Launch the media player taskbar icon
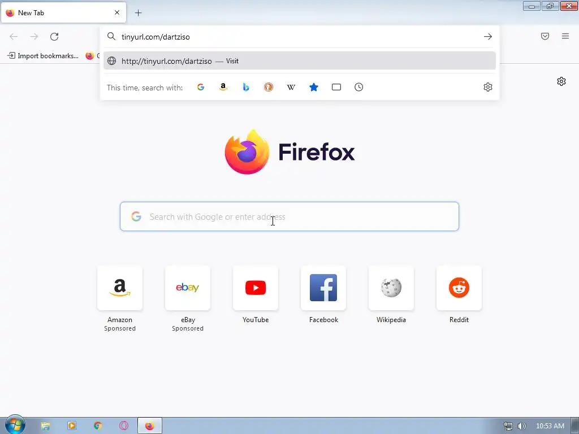The height and width of the screenshot is (434, 579). point(72,426)
